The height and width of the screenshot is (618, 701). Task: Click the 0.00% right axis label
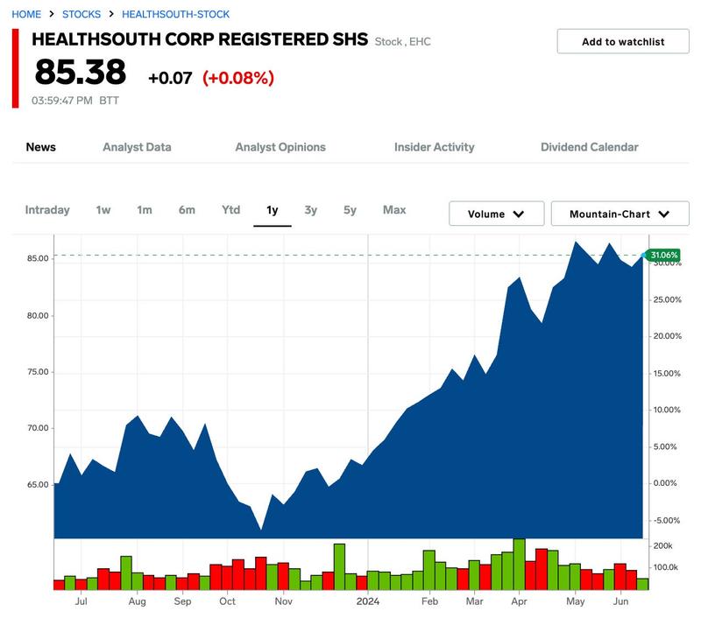point(665,483)
